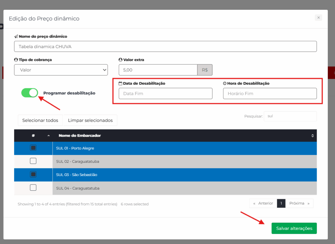This screenshot has height=244, width=335.
Task: Click the calendar icon beside Data de Desabilitação
Action: pos(120,83)
